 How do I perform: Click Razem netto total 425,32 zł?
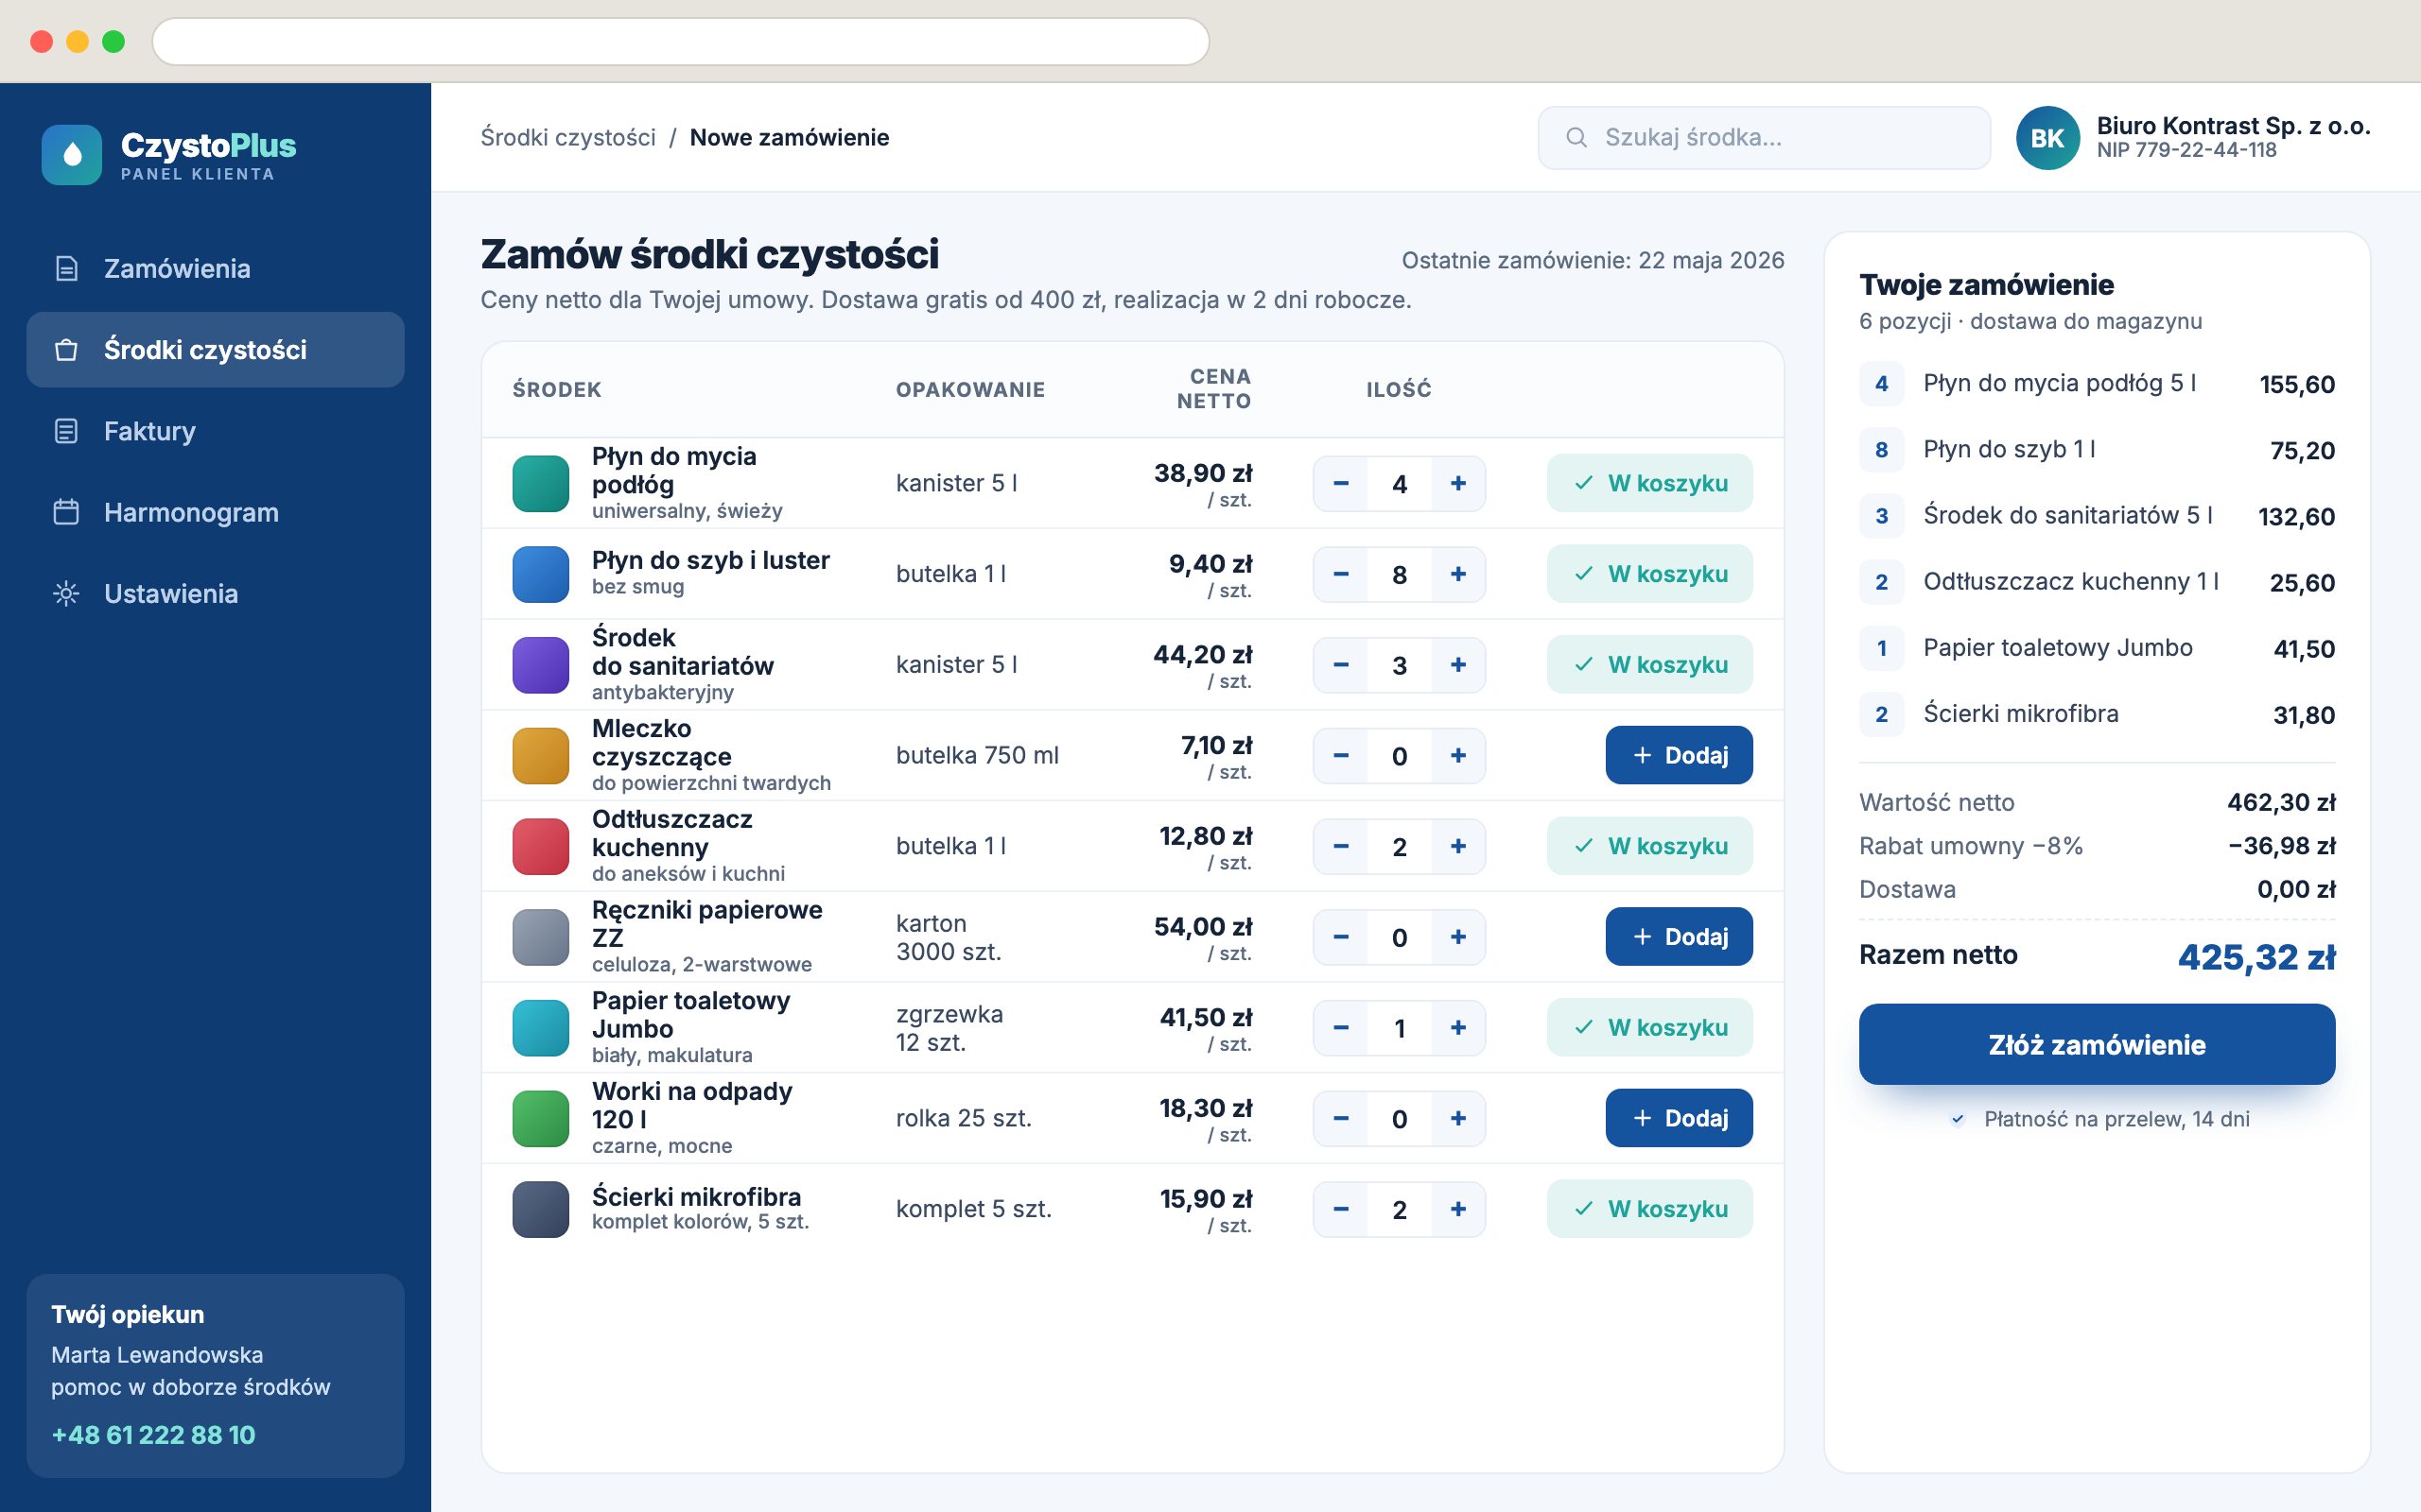(x=2256, y=957)
